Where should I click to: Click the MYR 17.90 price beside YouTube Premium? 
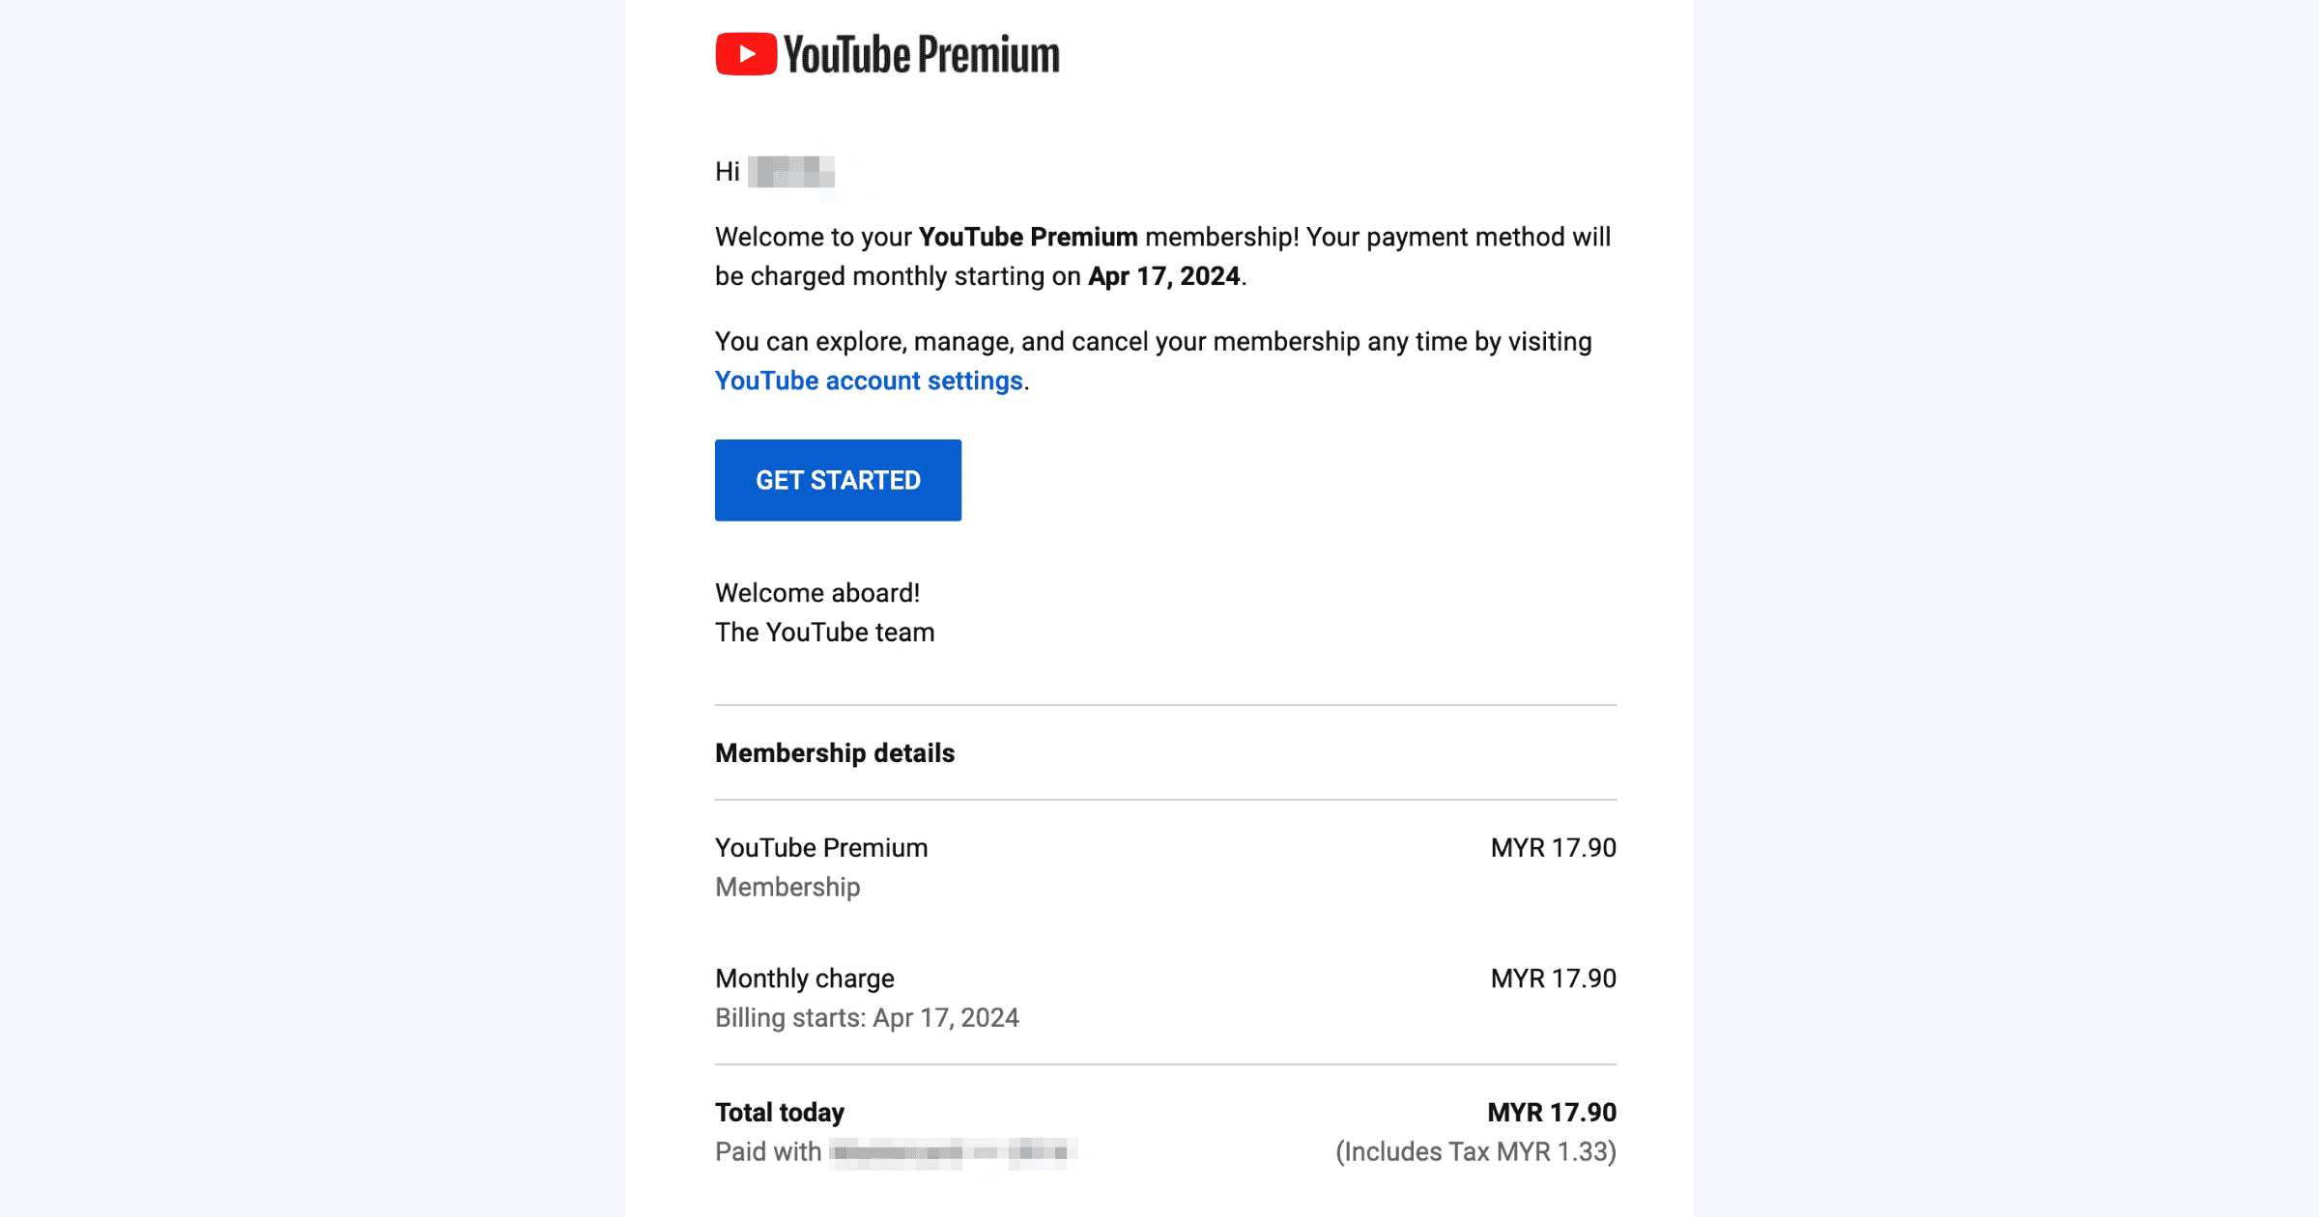pyautogui.click(x=1554, y=848)
